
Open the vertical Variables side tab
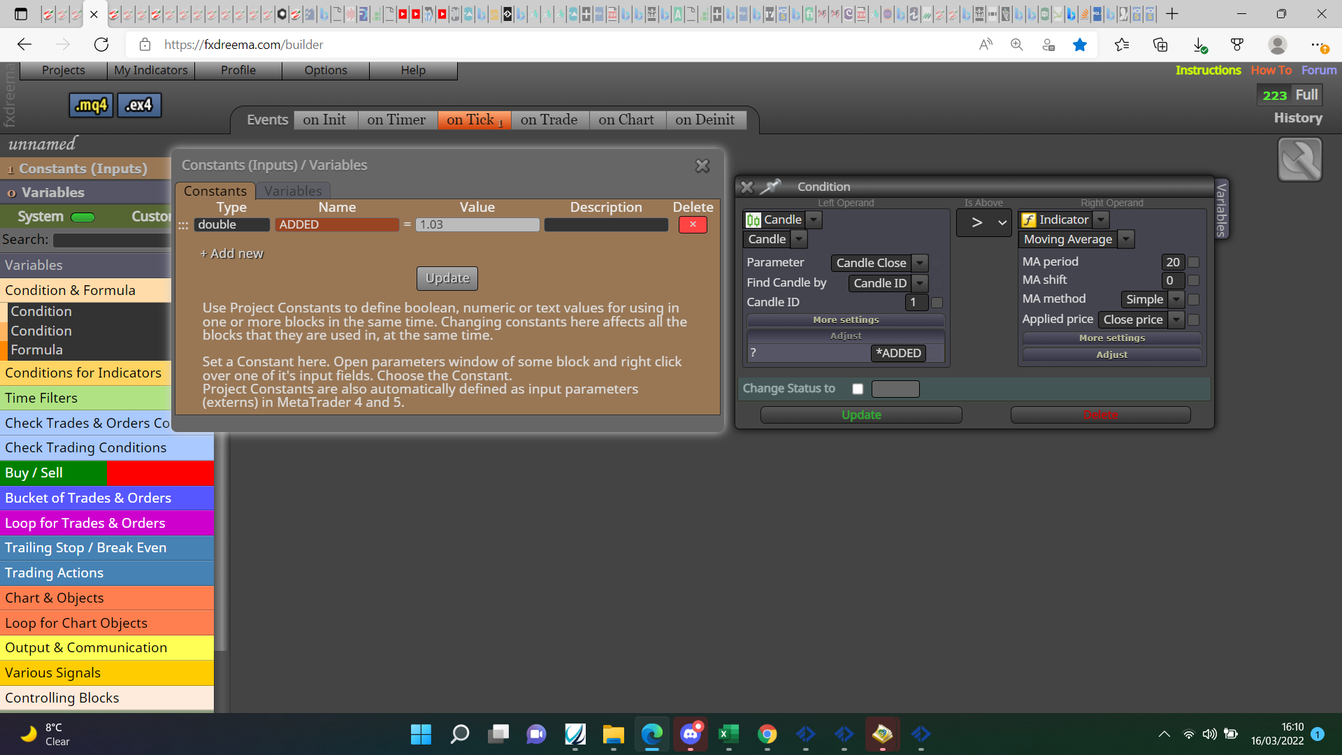pyautogui.click(x=1221, y=208)
